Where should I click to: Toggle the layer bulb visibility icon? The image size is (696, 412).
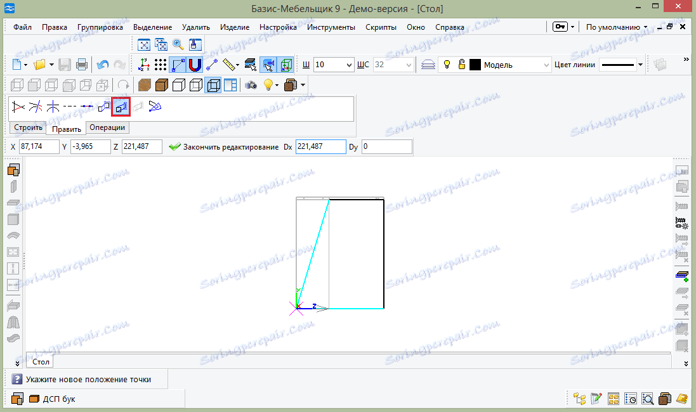[x=447, y=65]
